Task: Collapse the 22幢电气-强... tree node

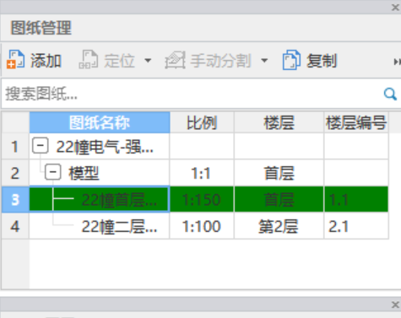Action: click(x=41, y=146)
